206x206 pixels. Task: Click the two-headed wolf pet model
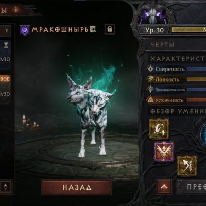90,115
